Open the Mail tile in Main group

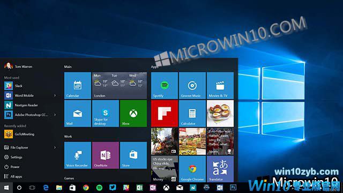(x=78, y=113)
